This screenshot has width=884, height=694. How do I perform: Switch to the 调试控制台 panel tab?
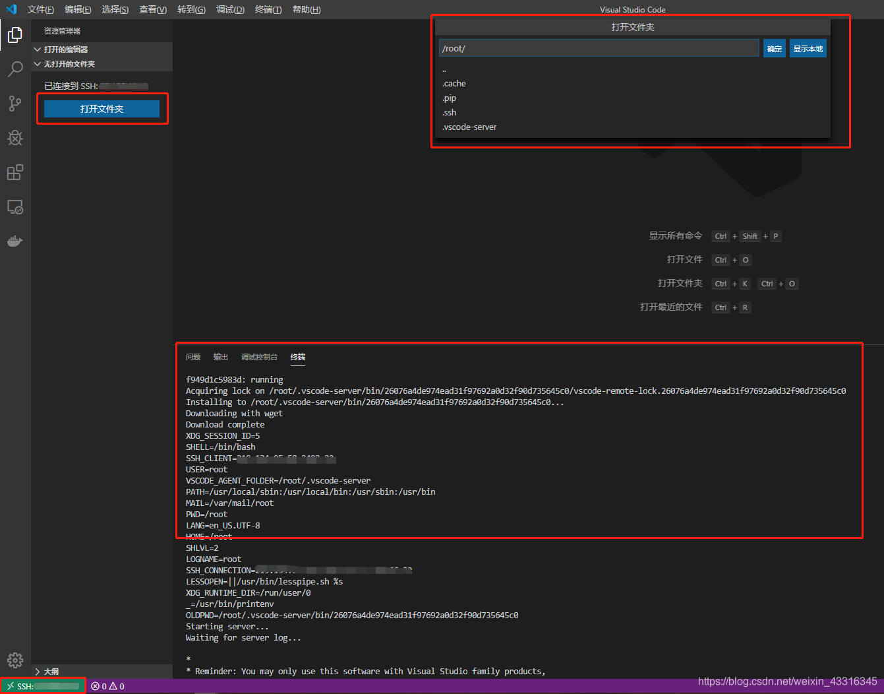(x=259, y=357)
